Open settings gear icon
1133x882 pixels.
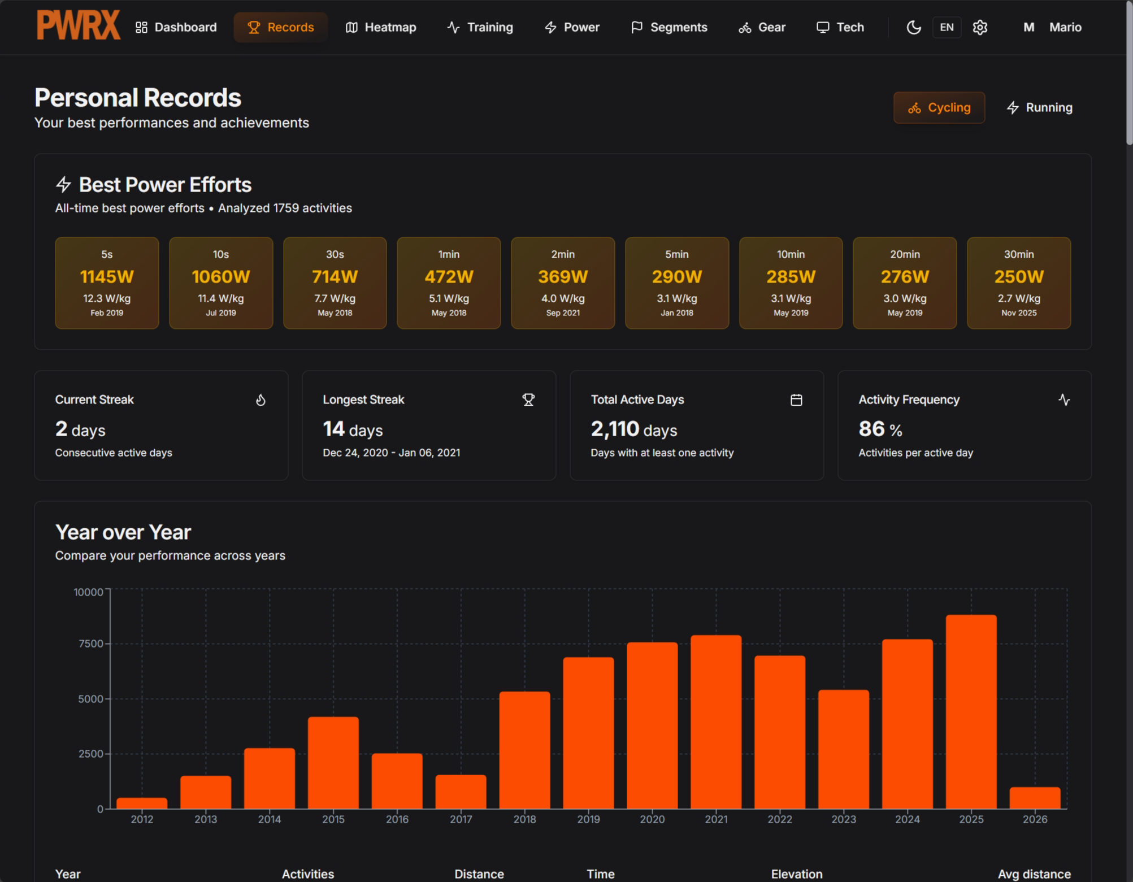click(980, 27)
